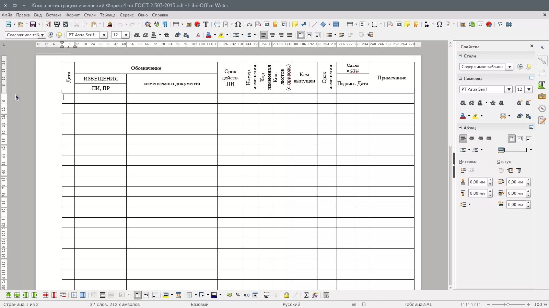Save the document using the floppy icon
This screenshot has width=549, height=308.
pos(33,24)
